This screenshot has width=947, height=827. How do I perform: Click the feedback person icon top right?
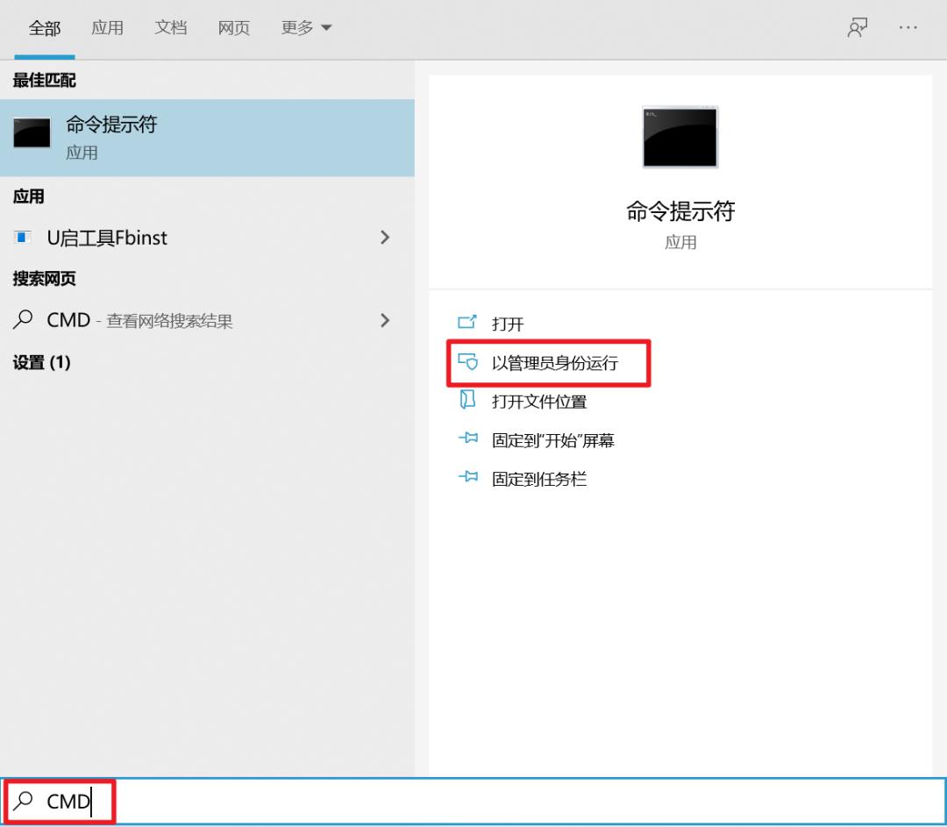point(858,27)
